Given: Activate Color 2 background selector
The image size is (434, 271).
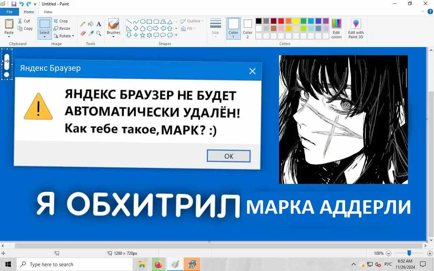Looking at the screenshot, I should (x=248, y=28).
